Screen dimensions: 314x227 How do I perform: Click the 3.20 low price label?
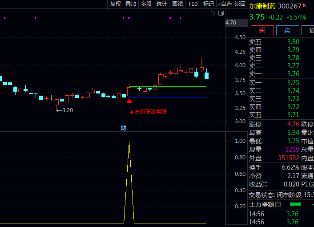tap(68, 110)
